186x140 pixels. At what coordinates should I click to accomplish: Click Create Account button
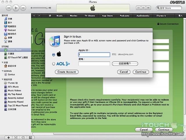(x=67, y=72)
